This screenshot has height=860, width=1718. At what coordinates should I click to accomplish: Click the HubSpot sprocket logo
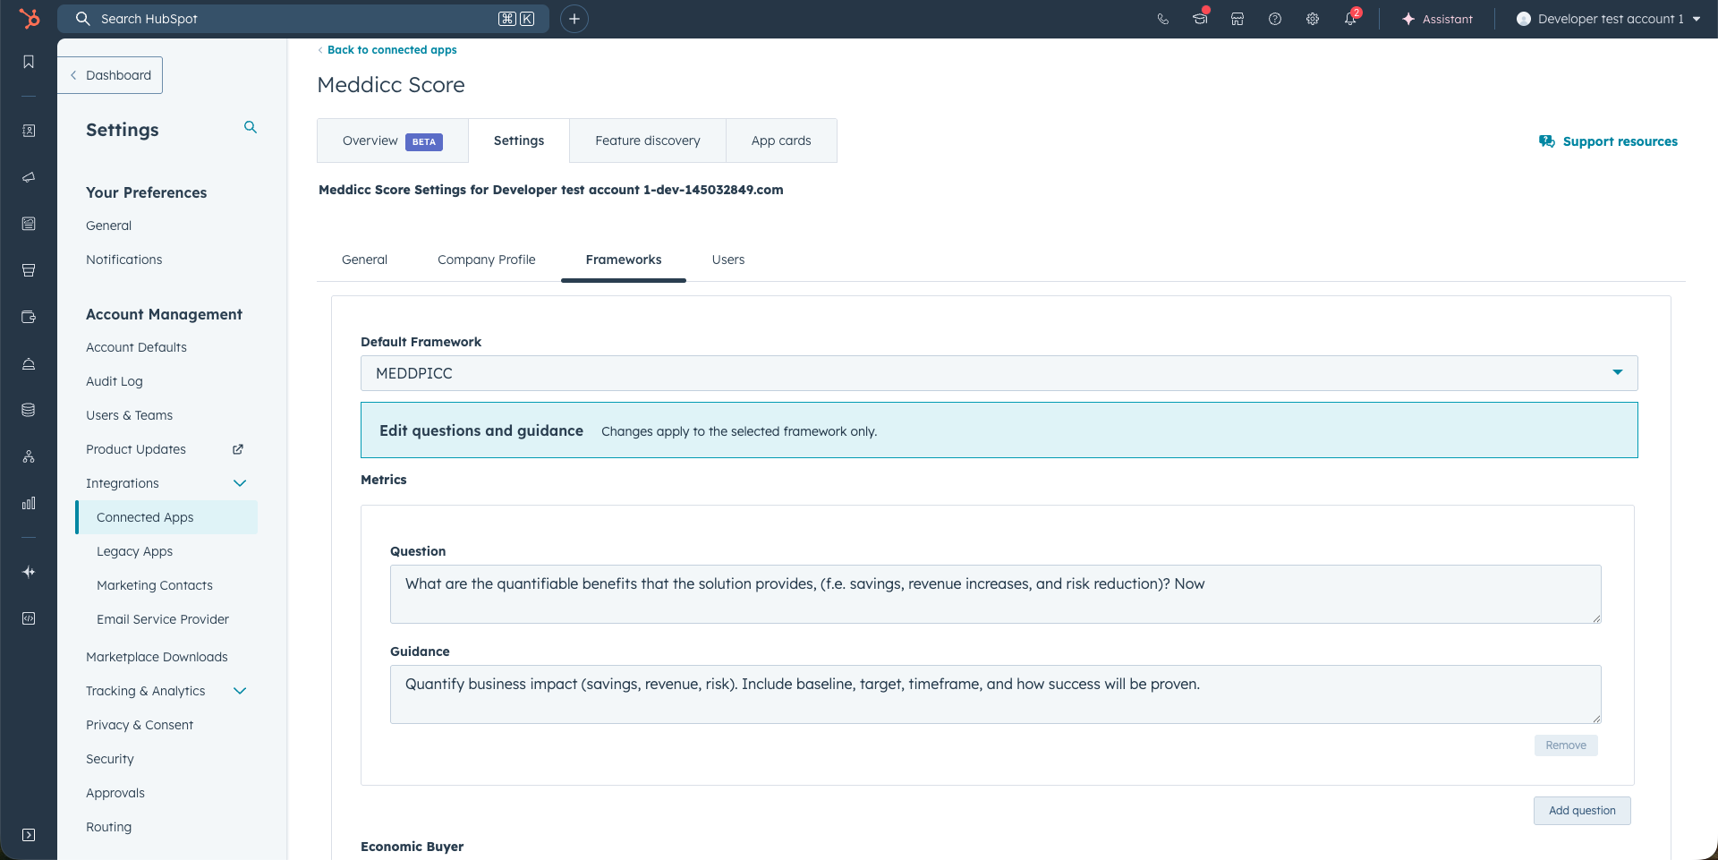[30, 19]
